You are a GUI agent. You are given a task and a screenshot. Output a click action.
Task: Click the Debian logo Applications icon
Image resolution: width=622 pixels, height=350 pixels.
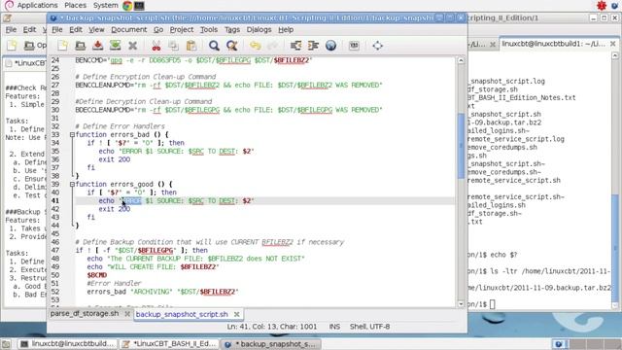click(9, 5)
